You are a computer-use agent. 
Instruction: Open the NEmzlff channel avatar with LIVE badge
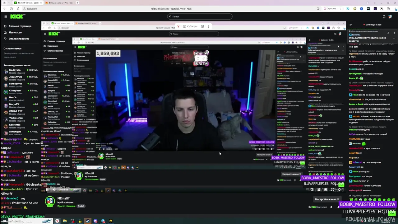50,202
